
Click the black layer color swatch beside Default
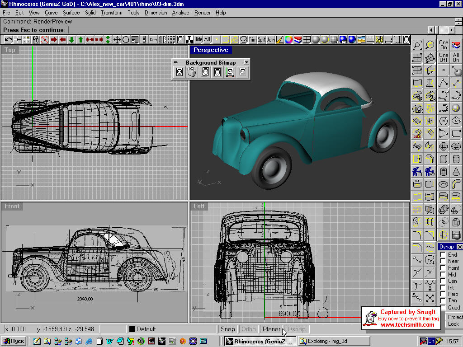pos(132,329)
